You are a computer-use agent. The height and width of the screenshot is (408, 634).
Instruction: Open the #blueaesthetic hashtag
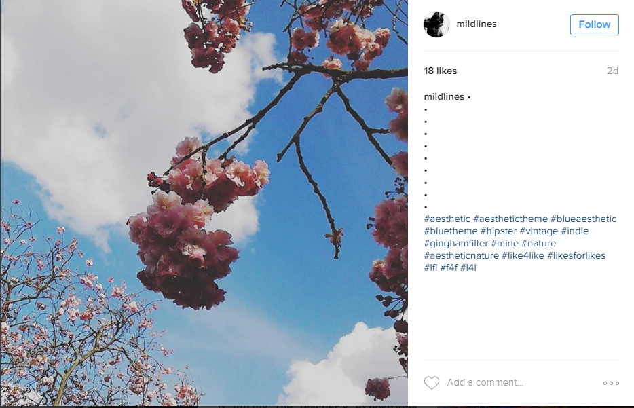tap(584, 219)
